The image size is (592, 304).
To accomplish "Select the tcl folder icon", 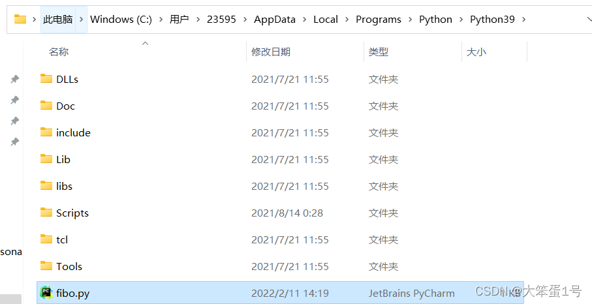I will 46,239.
